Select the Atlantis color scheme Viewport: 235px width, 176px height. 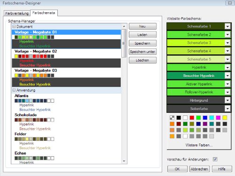tap(22, 96)
